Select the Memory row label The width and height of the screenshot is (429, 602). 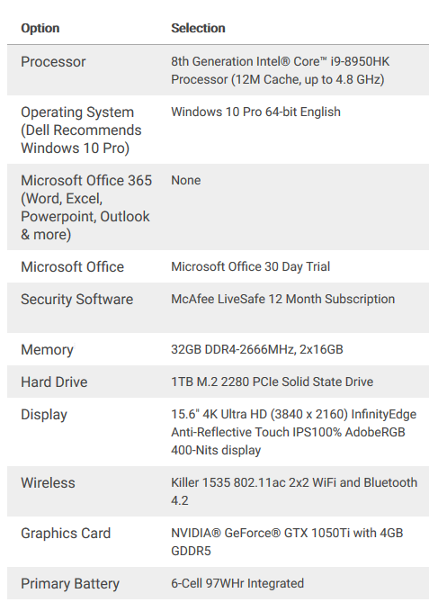tap(47, 350)
